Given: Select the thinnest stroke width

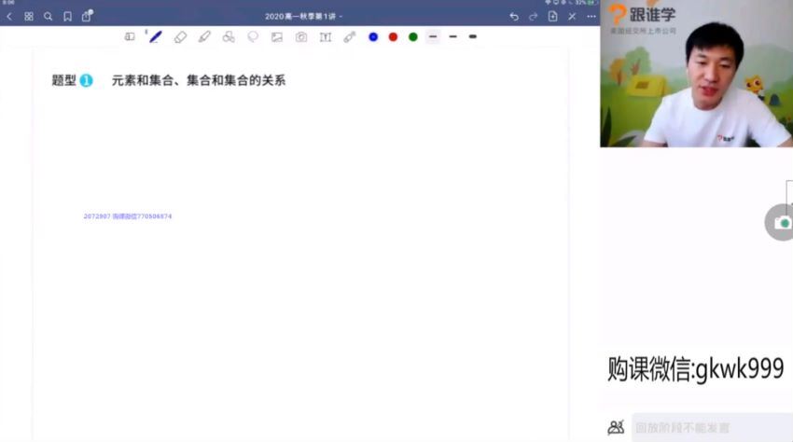Looking at the screenshot, I should 433,37.
